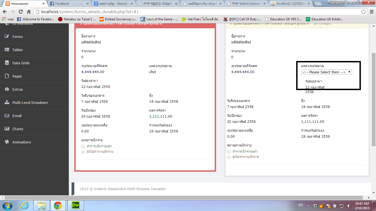Check 'ทำการเบิกจ่ายแล้ว' under สถานะการเบิกจ่าย
Image resolution: width=376 pixels, height=211 pixels.
tap(229, 151)
